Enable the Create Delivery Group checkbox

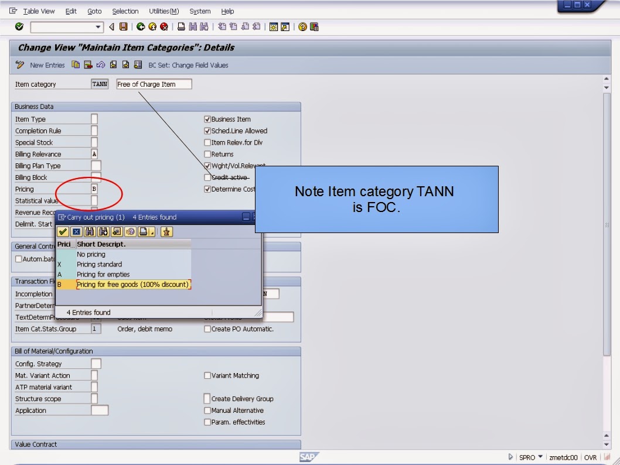(x=207, y=399)
